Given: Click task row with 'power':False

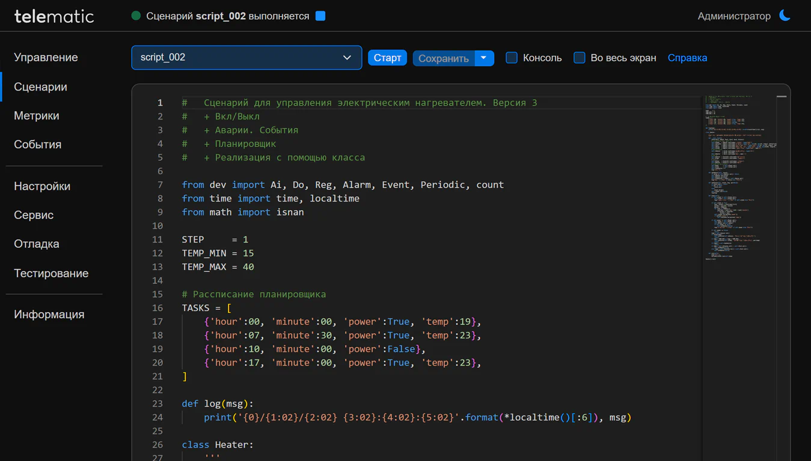Looking at the screenshot, I should [x=314, y=349].
